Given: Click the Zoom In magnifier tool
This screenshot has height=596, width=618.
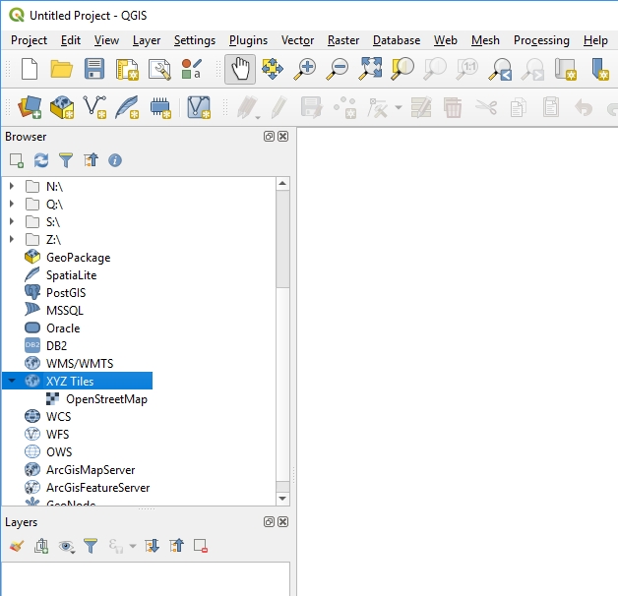Looking at the screenshot, I should click(x=306, y=69).
